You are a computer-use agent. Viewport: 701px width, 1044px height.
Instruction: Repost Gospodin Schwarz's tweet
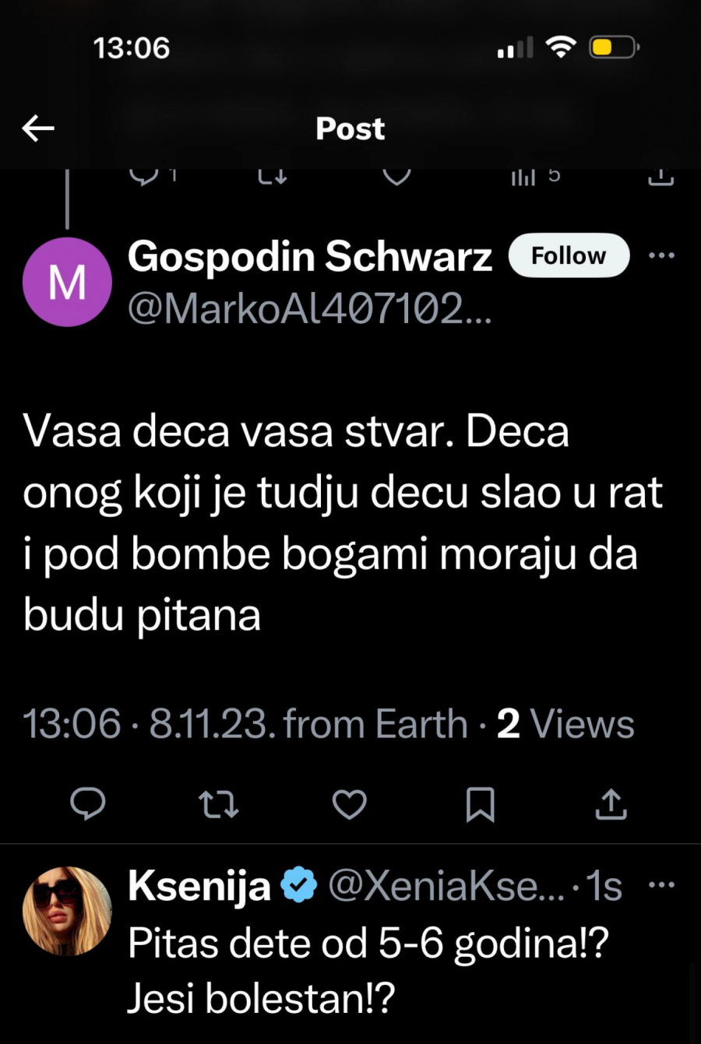point(219,805)
